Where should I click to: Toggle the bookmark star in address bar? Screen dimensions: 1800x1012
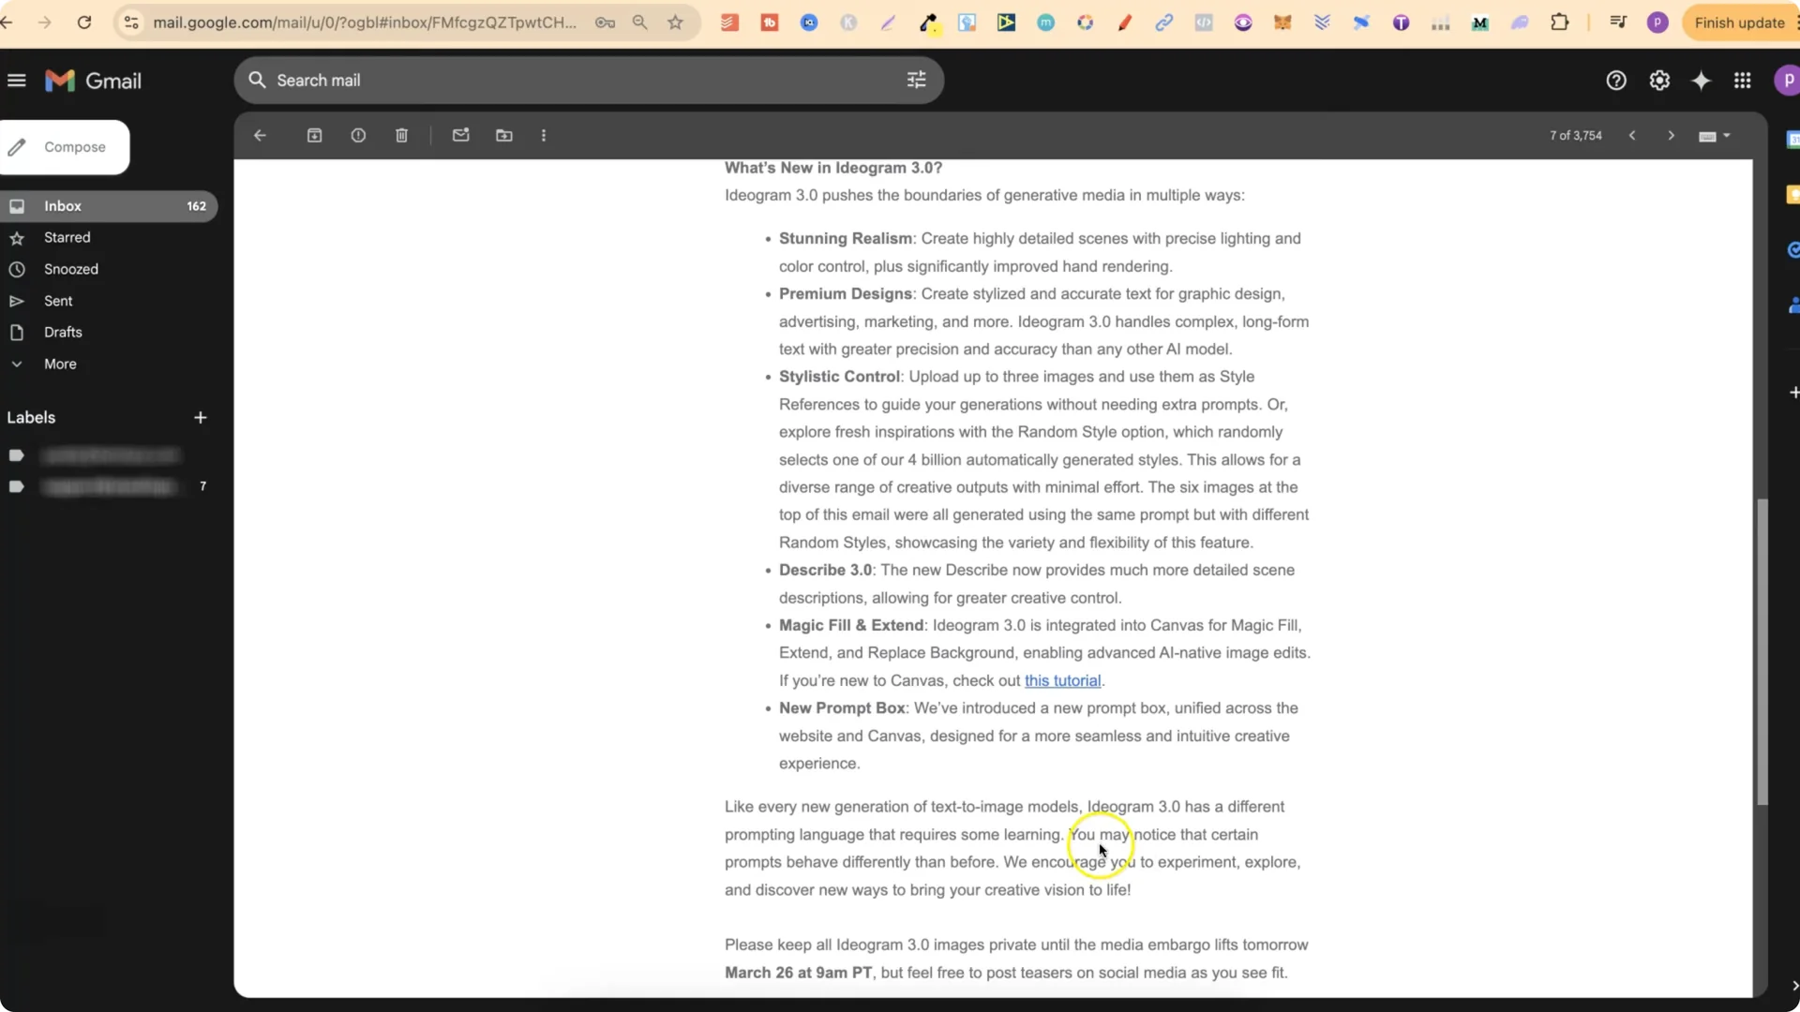point(677,22)
